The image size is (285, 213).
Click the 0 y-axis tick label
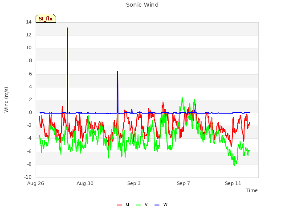[x=30, y=113]
